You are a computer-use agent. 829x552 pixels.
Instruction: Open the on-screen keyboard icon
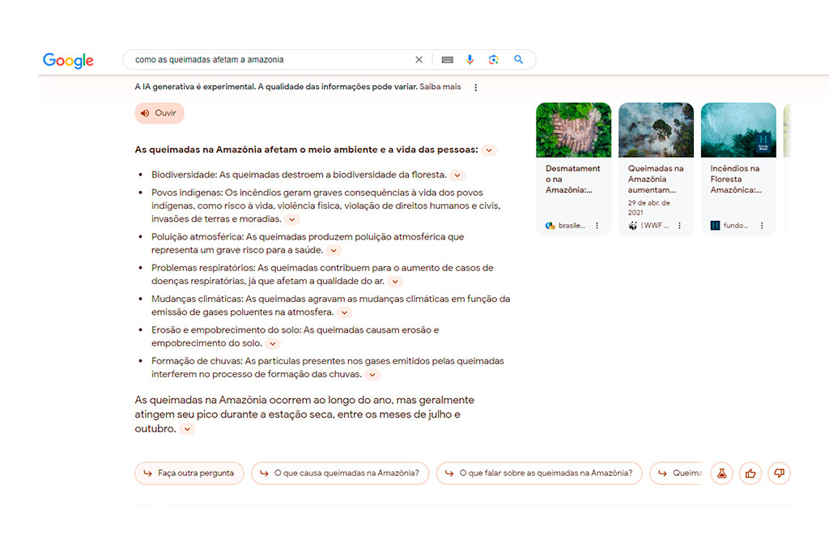447,60
